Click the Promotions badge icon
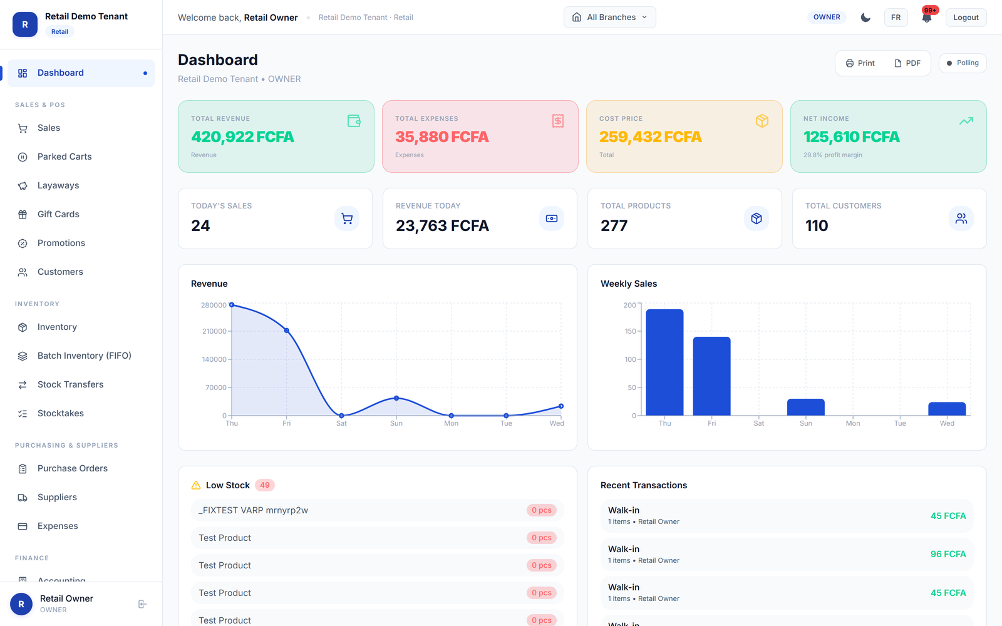1002x626 pixels. tap(23, 244)
